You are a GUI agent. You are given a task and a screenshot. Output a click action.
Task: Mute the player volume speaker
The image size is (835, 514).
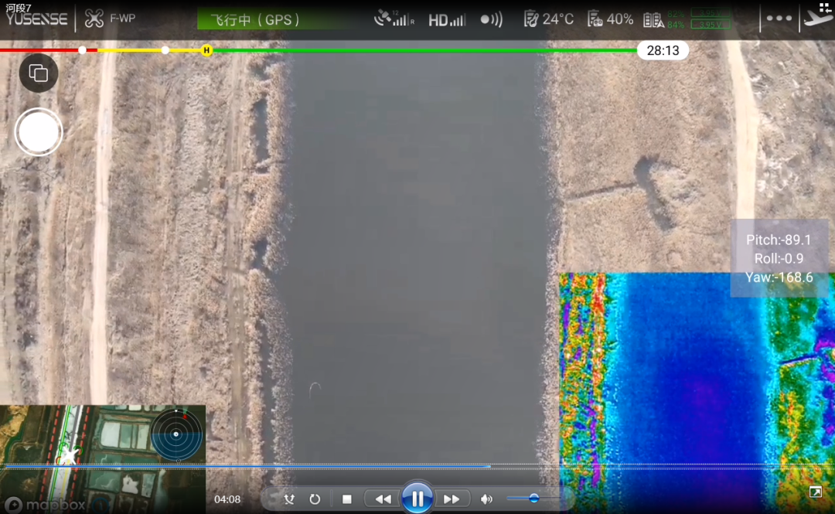[x=486, y=499]
